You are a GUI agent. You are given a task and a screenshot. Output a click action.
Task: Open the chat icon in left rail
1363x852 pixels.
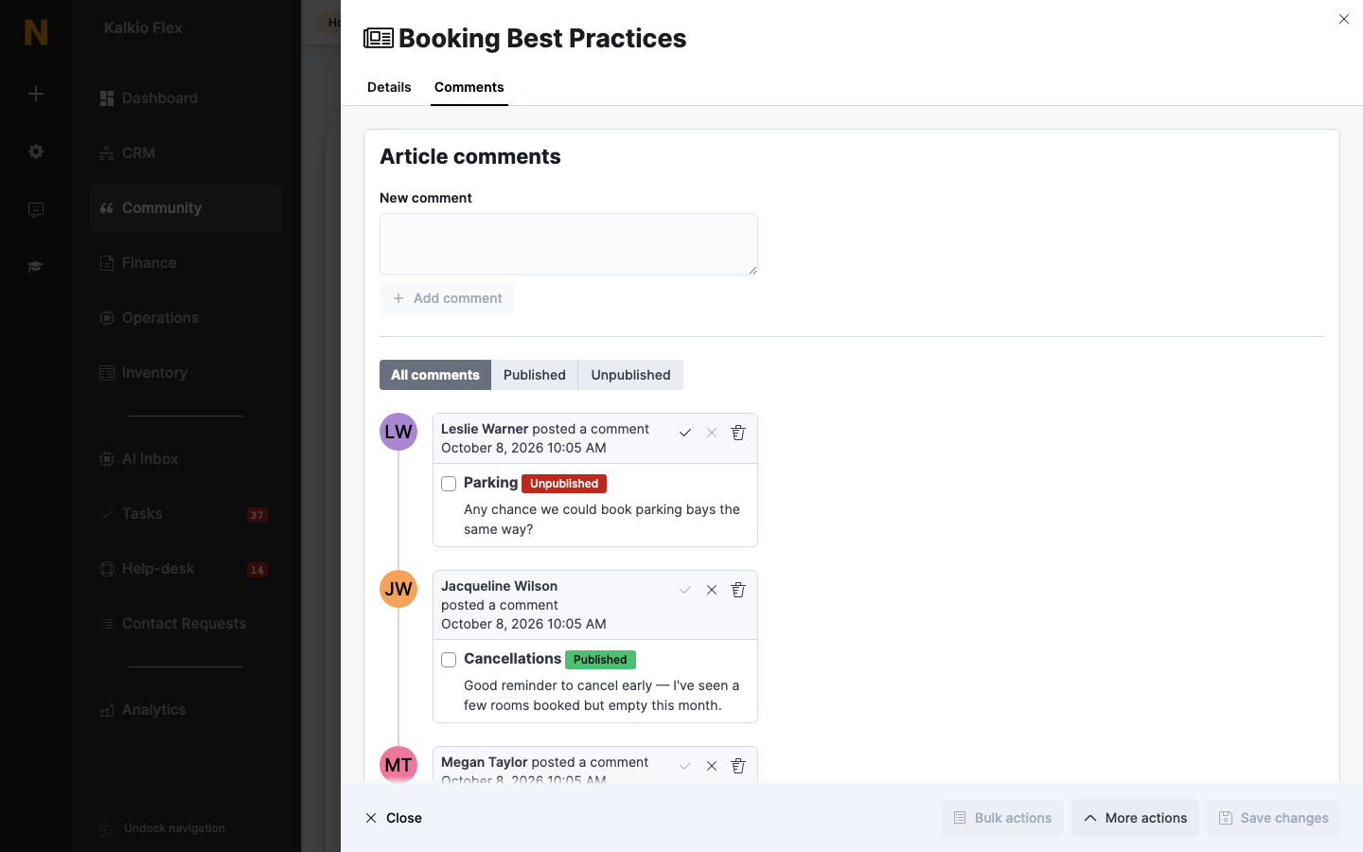[x=36, y=209]
